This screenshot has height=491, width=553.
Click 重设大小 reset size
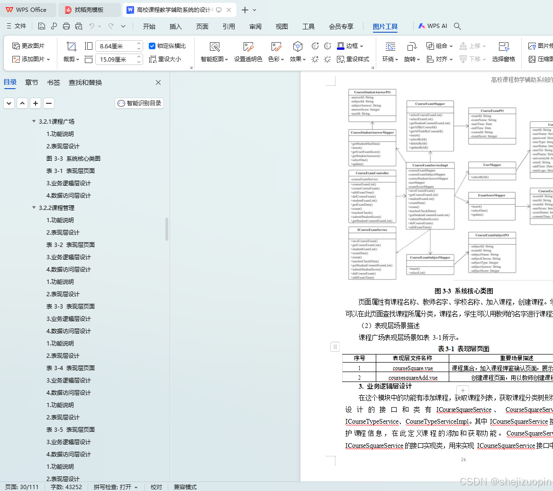click(165, 59)
